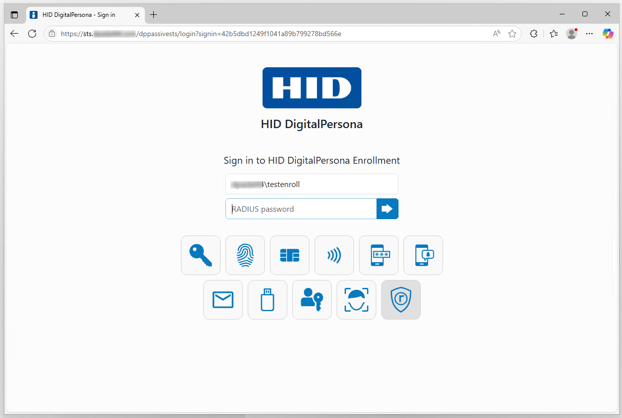
Task: Select the RADIUS shield authentication icon
Action: [x=400, y=300]
